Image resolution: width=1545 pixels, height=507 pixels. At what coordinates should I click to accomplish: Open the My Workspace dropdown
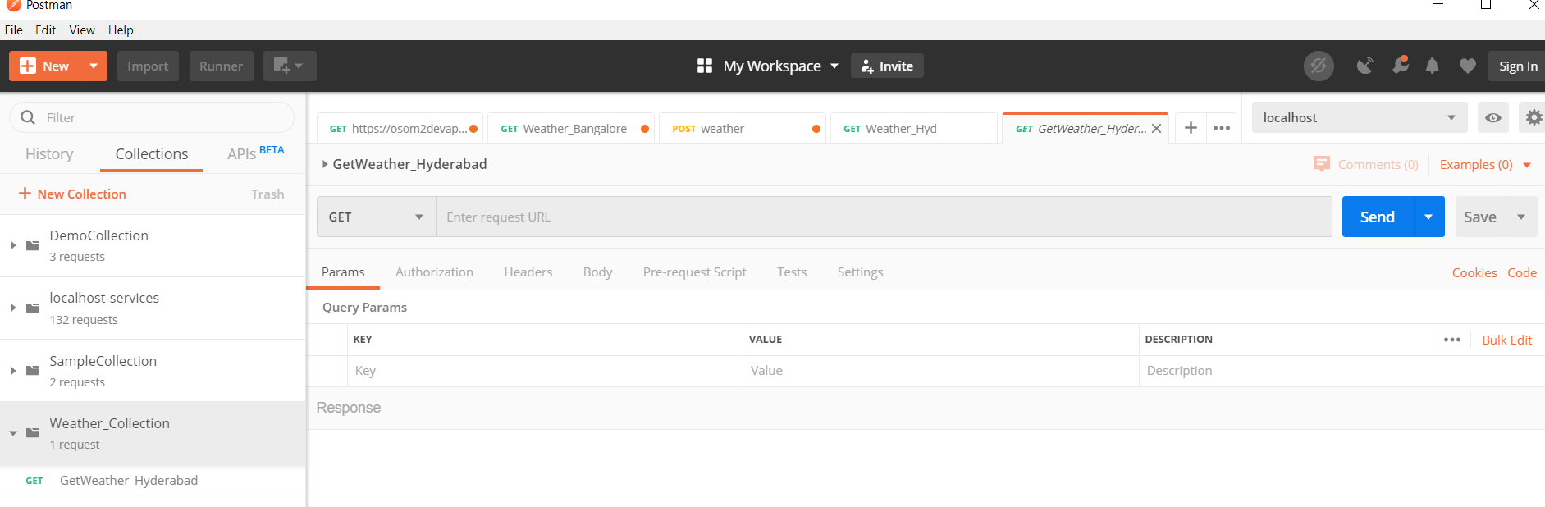(x=780, y=66)
